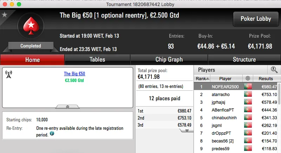Collapse the tournament info panel
Image resolution: width=281 pixels, height=153 pixels.
point(67,106)
